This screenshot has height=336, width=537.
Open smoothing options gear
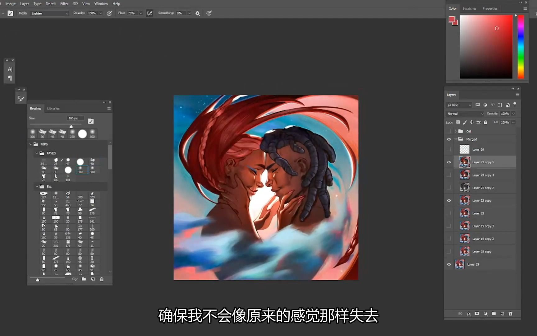pos(198,13)
